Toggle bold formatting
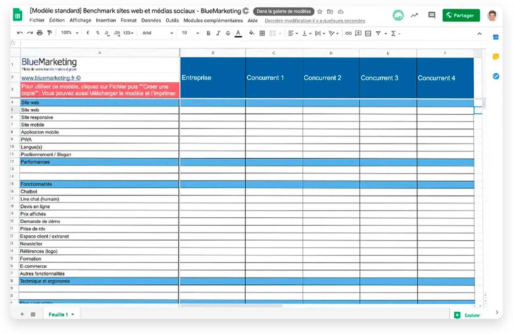 [x=208, y=33]
